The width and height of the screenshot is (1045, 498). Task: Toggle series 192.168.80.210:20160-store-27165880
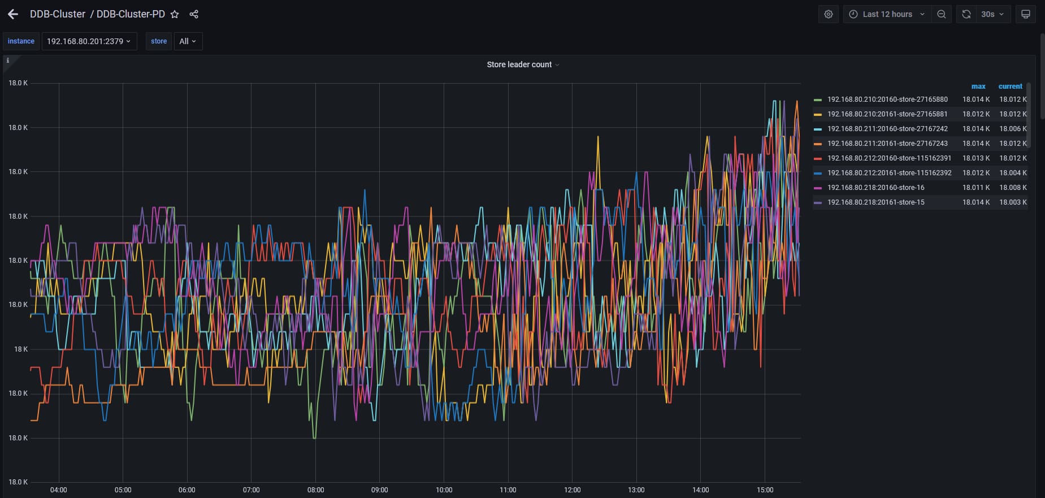(x=887, y=99)
